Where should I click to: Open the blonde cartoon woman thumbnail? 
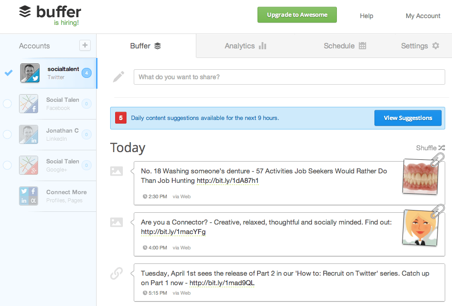pyautogui.click(x=420, y=228)
